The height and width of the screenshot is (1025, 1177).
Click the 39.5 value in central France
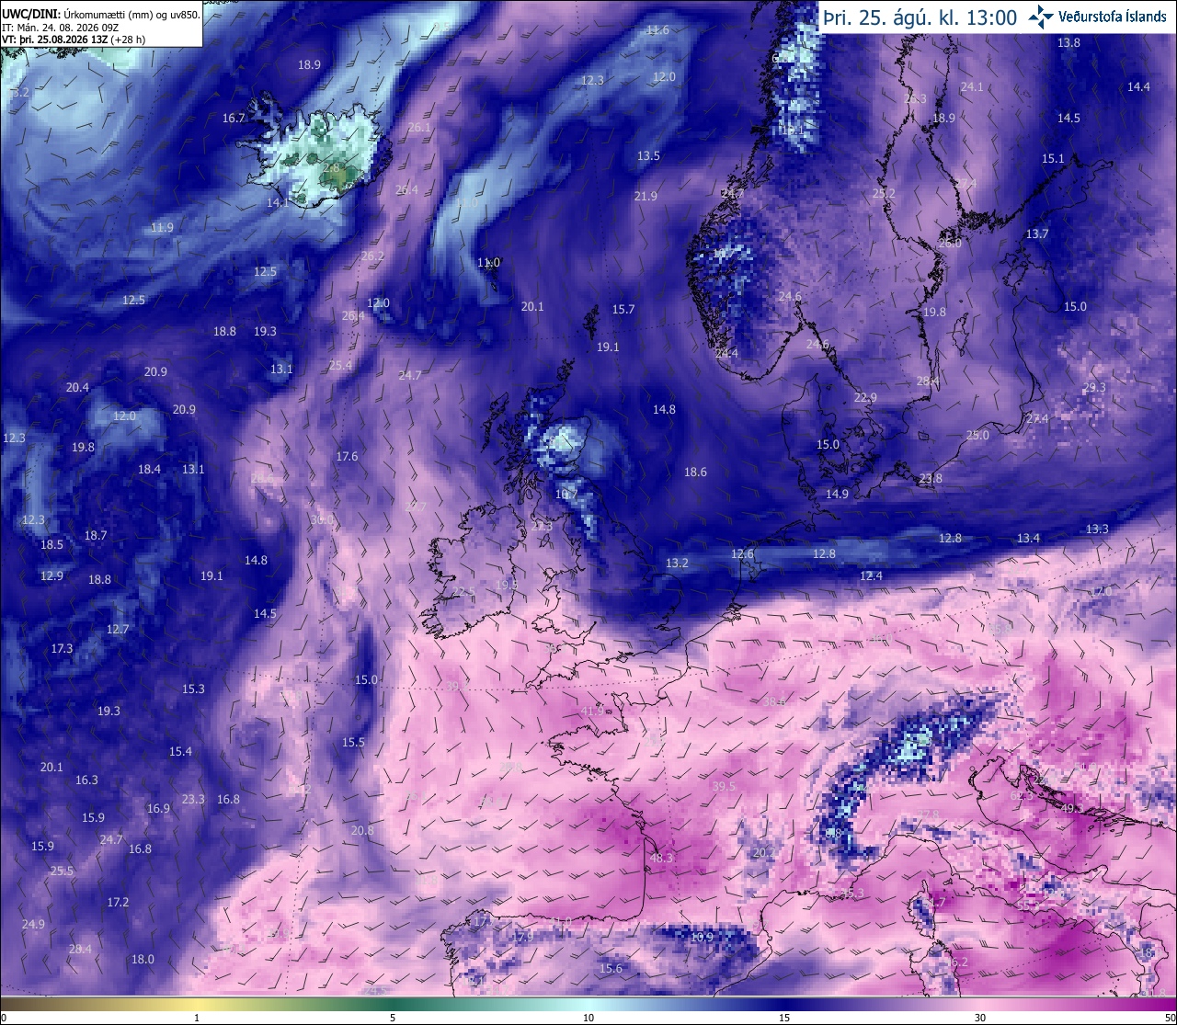pyautogui.click(x=724, y=786)
